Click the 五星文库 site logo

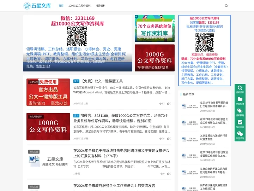pos(37,6)
